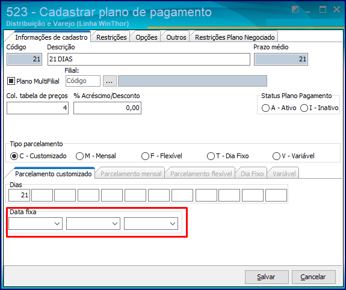This screenshot has width=346, height=290.
Task: Click first Dias field containing 21
Action: point(19,195)
